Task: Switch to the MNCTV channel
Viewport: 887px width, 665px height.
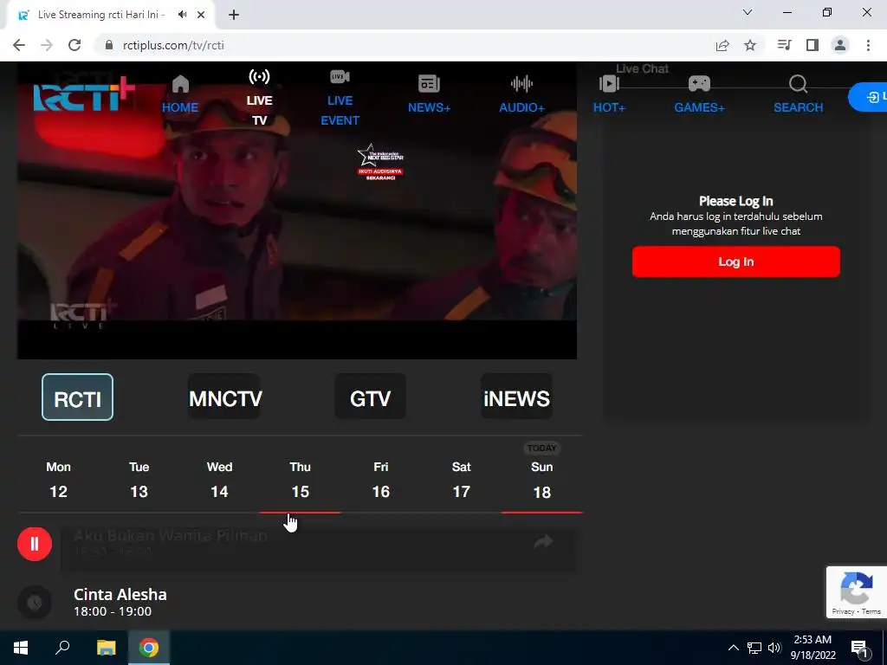Action: click(224, 397)
